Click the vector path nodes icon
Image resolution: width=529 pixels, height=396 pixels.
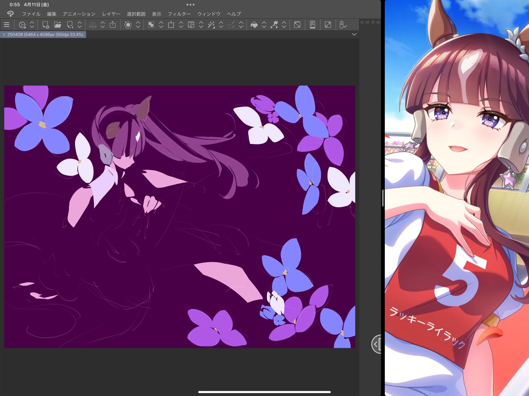point(274,25)
